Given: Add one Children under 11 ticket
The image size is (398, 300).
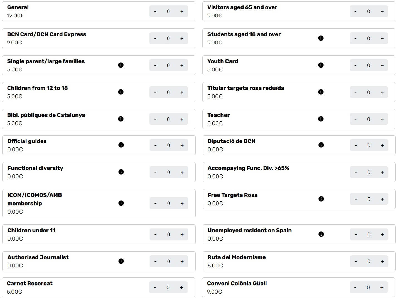Looking at the screenshot, I should 182,234.
